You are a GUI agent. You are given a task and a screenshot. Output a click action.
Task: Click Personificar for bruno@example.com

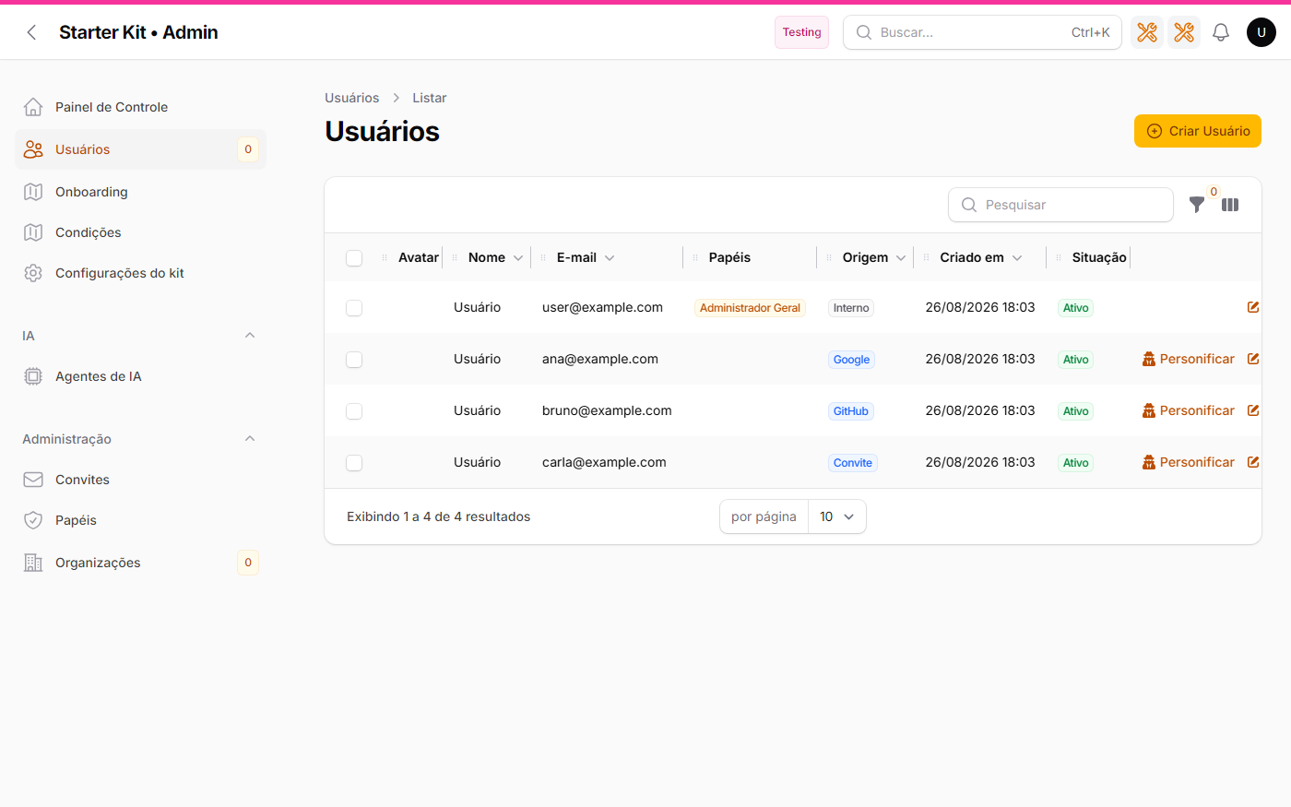(1189, 410)
